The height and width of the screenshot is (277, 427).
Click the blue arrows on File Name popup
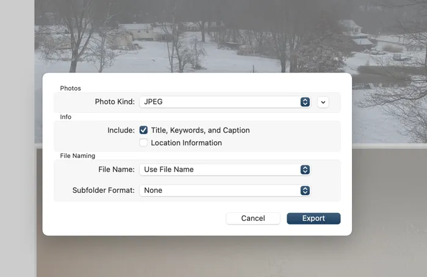305,170
